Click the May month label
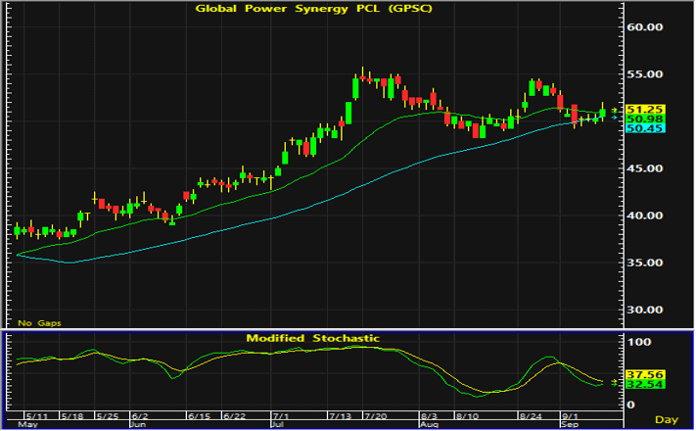The height and width of the screenshot is (431, 696). pyautogui.click(x=27, y=424)
